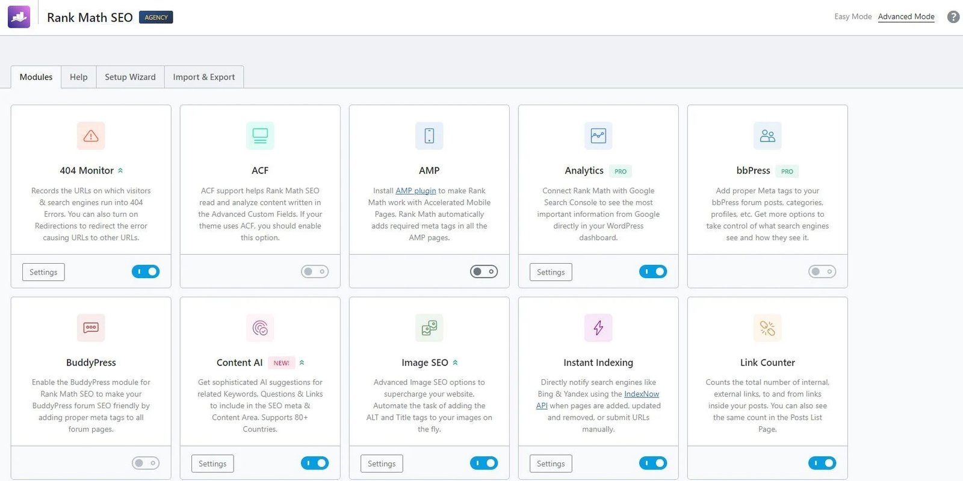963x481 pixels.
Task: Turn on the BuddyPress module toggle
Action: point(146,463)
